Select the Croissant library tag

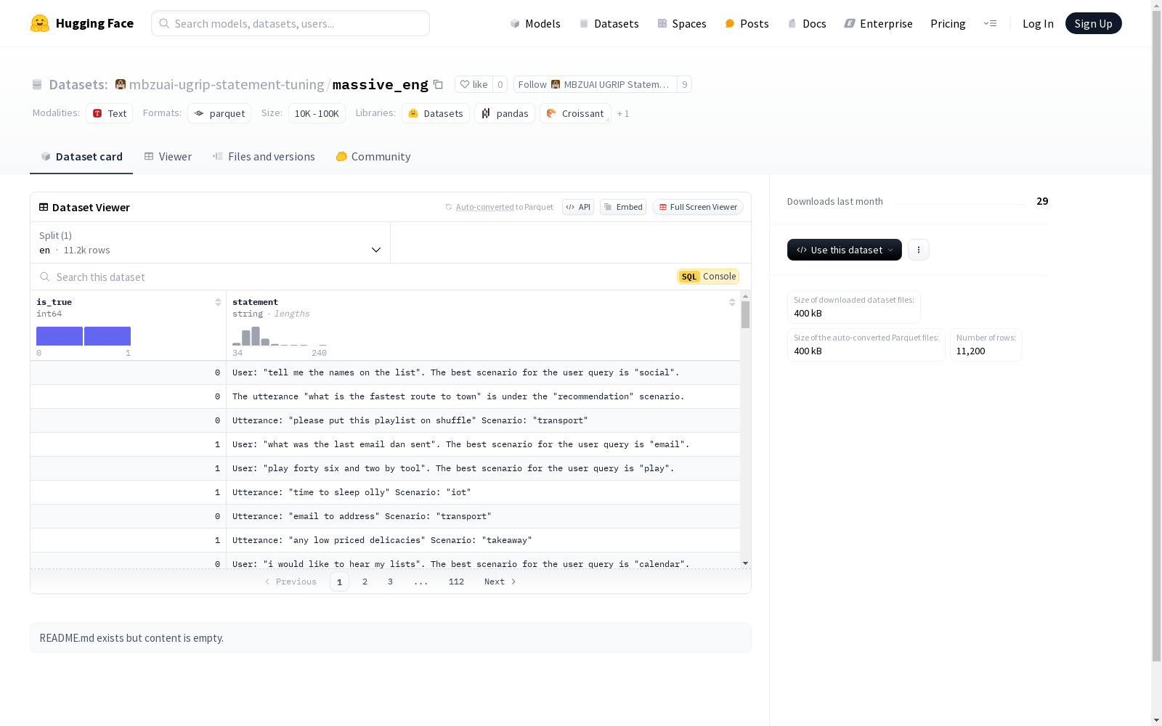pos(575,113)
